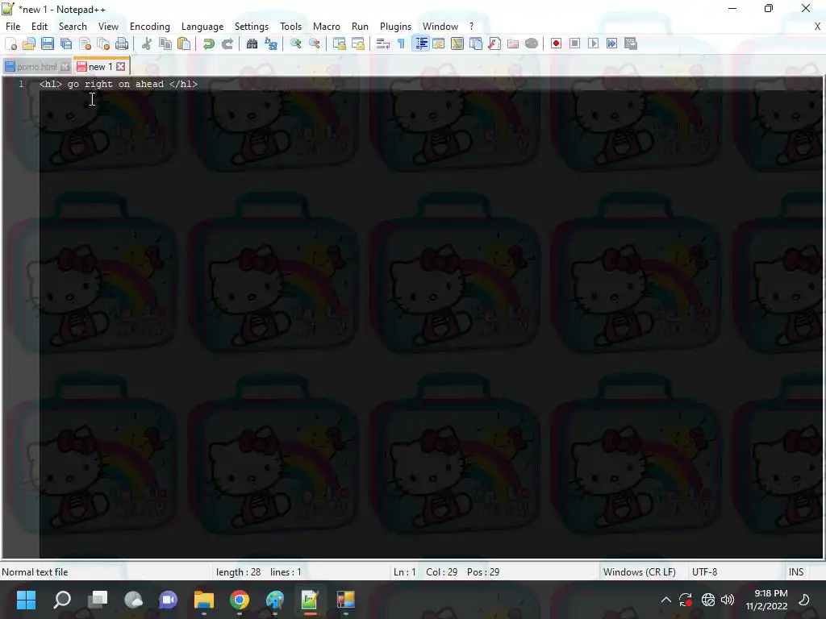Screen dimensions: 826x619
Task: Click the 'go right on ahead' code line
Action: (x=118, y=84)
